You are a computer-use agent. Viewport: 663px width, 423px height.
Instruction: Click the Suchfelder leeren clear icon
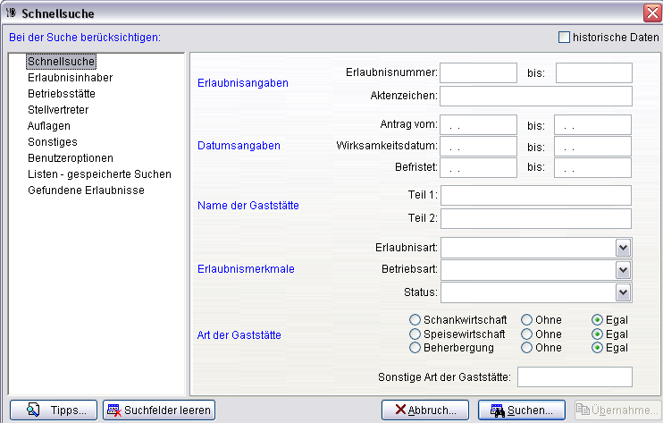tap(113, 410)
